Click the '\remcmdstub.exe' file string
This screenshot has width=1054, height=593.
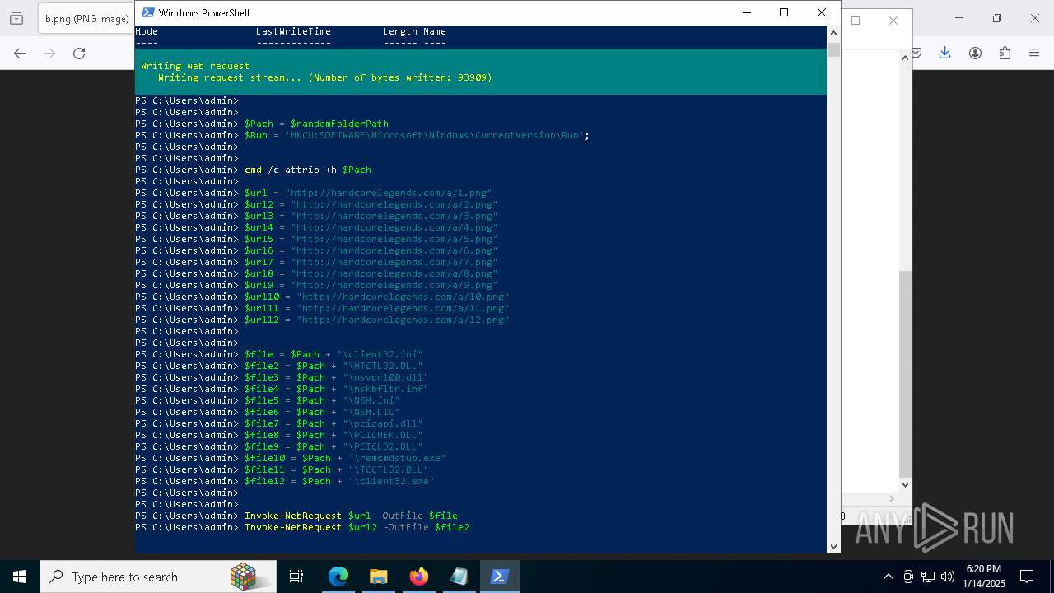[397, 458]
